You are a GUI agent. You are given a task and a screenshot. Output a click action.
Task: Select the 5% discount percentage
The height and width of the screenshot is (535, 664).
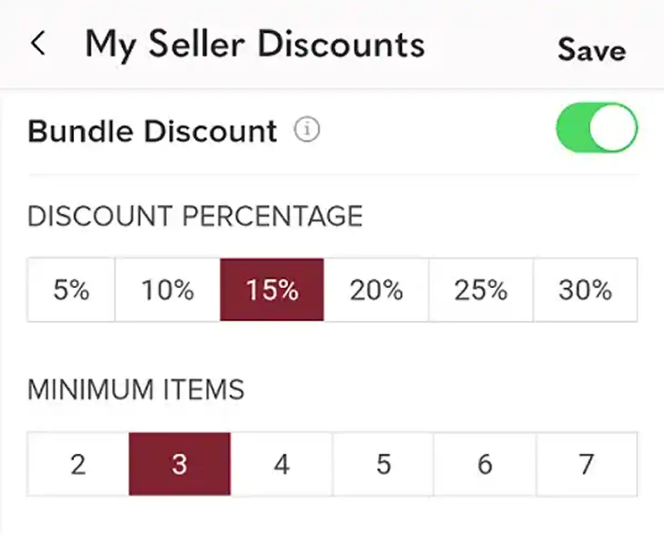point(71,289)
